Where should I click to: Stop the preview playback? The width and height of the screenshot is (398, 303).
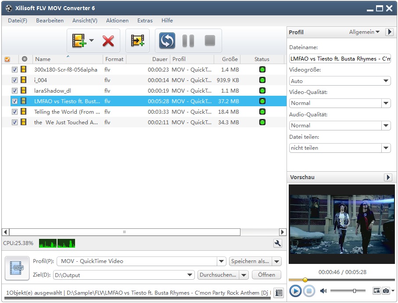pyautogui.click(x=309, y=291)
